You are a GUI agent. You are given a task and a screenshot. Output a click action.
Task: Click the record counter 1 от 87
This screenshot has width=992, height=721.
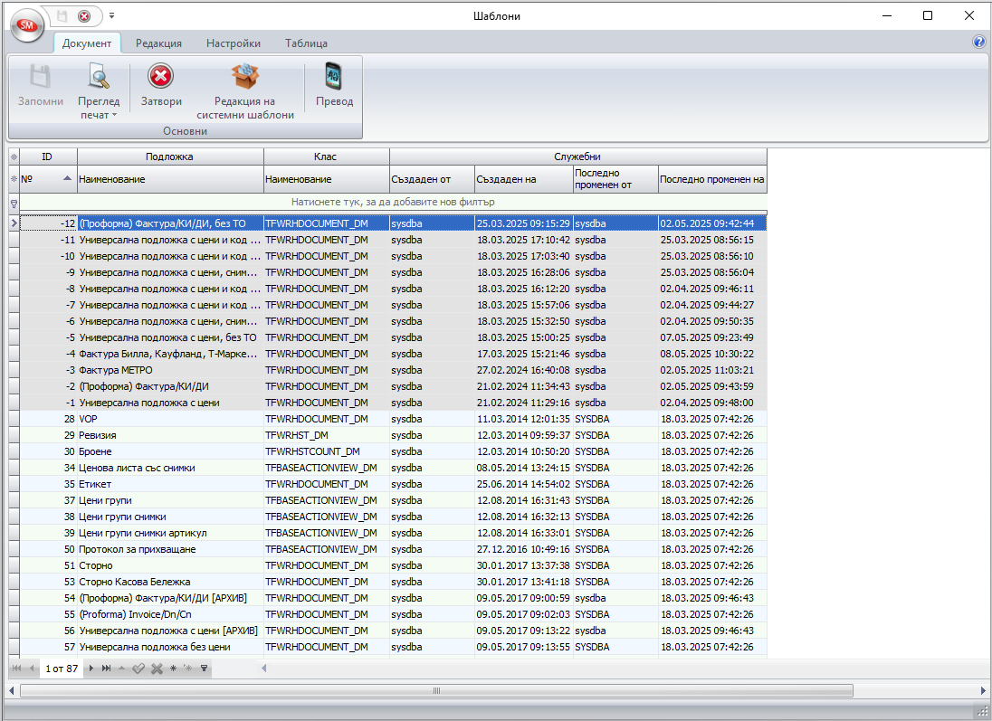(62, 669)
